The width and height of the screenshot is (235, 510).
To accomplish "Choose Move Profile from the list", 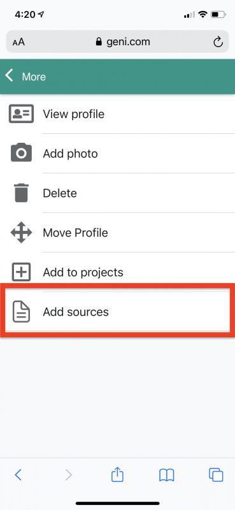I will 117,233.
